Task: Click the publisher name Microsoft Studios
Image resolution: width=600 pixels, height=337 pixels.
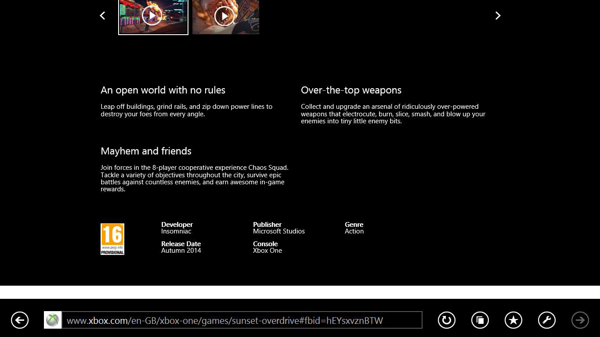Action: click(x=278, y=231)
